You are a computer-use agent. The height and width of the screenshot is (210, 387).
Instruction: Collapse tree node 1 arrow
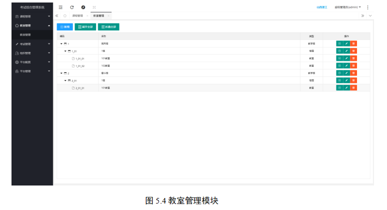tap(61, 43)
